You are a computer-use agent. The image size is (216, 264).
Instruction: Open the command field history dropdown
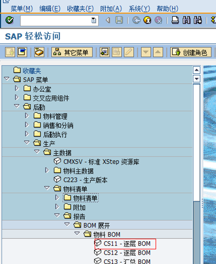point(93,20)
